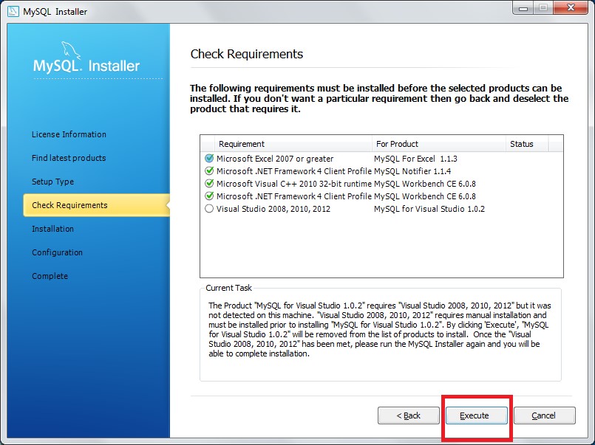Viewport: 595px width, 445px height.
Task: Open the Installation step
Action: (x=52, y=229)
